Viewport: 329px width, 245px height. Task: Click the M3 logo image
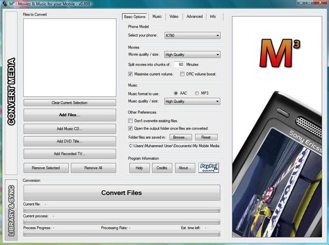pyautogui.click(x=280, y=54)
